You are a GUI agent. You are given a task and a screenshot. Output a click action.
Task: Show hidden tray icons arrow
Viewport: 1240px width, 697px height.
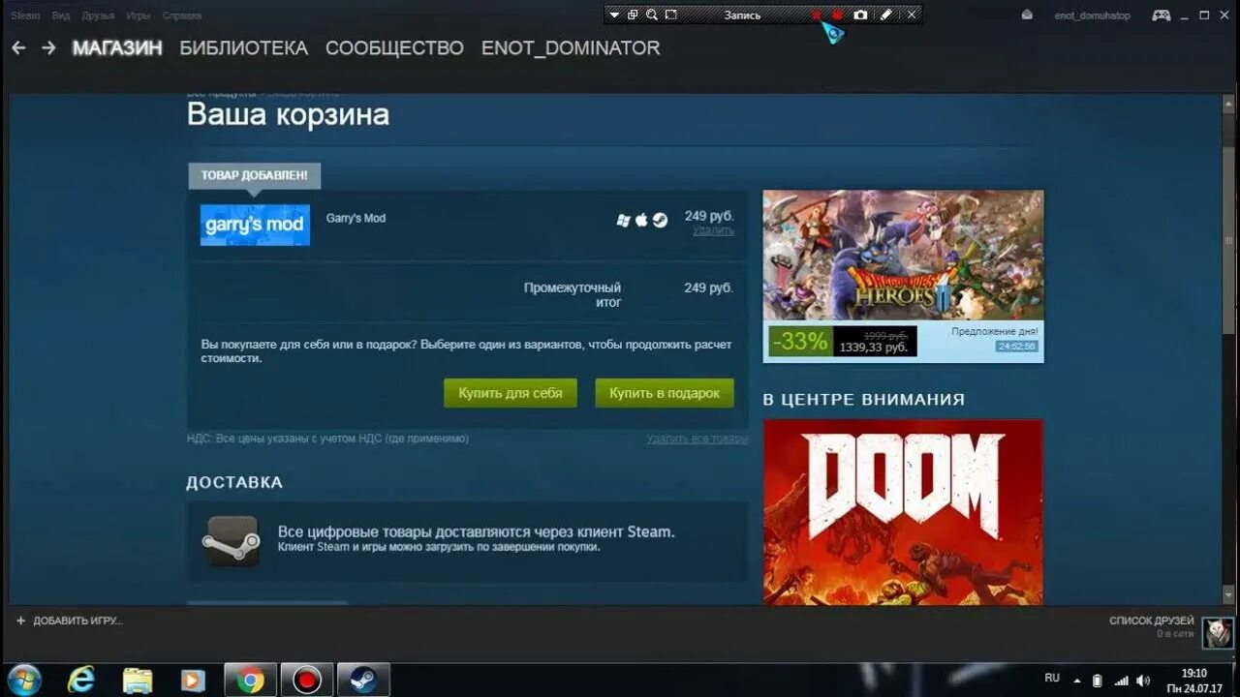[x=1077, y=680]
